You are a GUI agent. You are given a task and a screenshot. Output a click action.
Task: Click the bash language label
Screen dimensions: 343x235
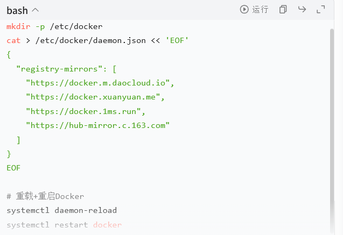coord(17,10)
